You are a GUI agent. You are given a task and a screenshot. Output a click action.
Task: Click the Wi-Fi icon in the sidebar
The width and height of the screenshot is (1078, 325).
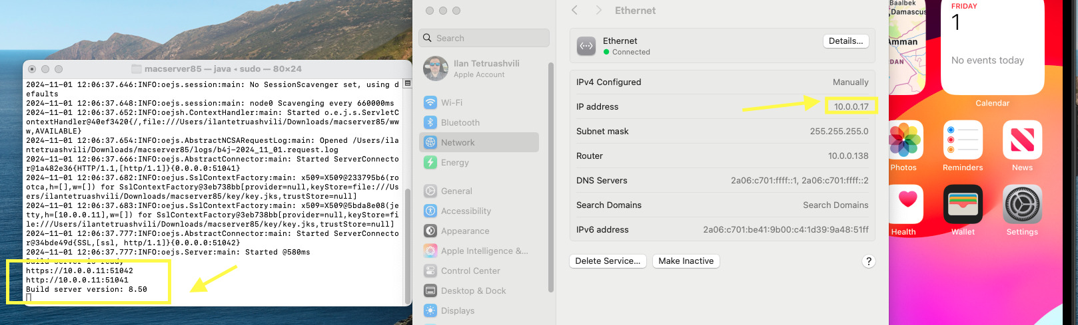[430, 102]
